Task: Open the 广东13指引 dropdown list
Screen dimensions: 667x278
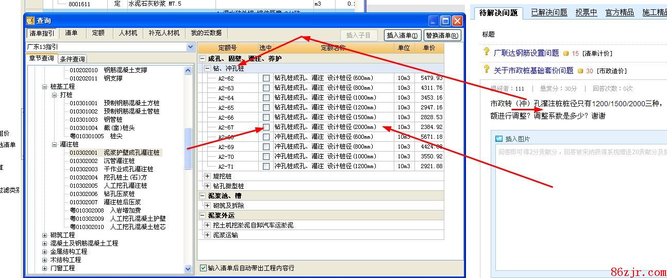Action: pos(190,47)
